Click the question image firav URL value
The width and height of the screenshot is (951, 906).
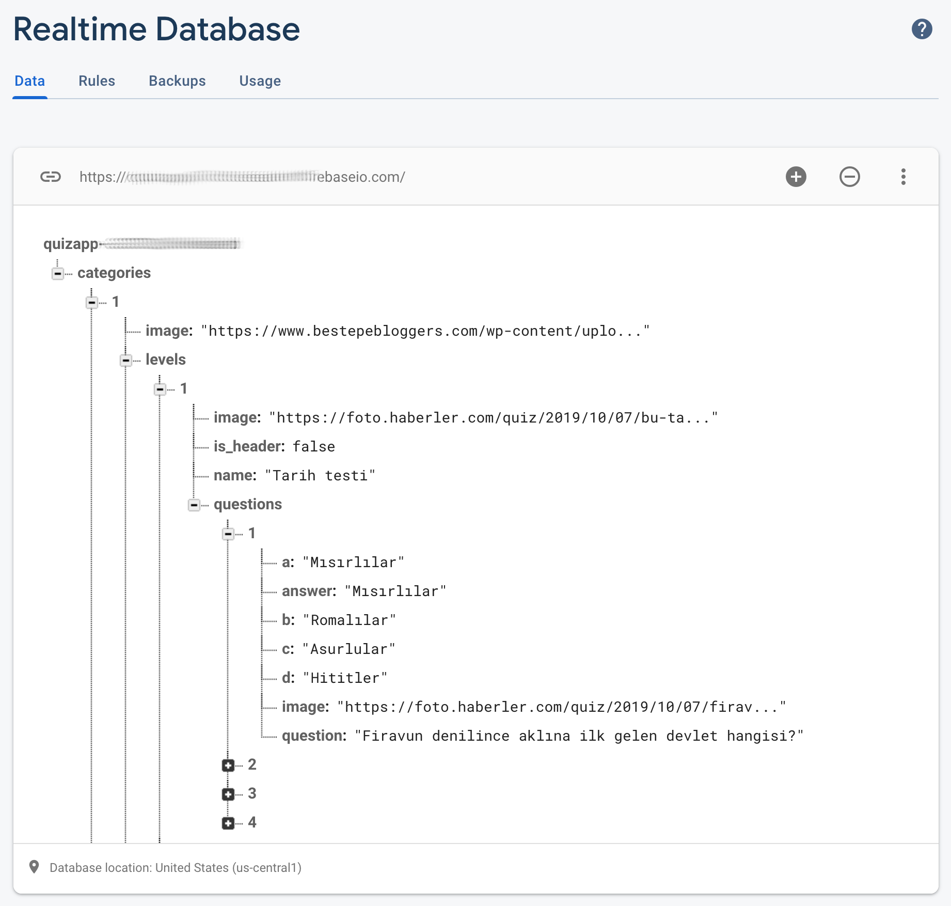(562, 707)
